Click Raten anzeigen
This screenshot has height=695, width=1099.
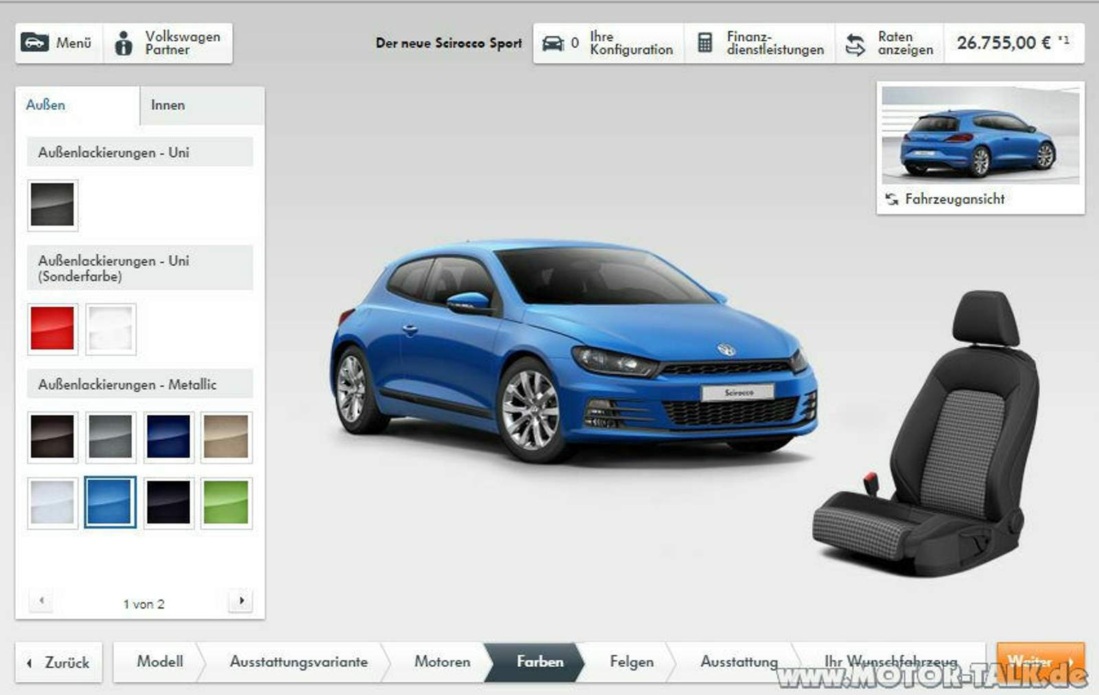pos(890,43)
